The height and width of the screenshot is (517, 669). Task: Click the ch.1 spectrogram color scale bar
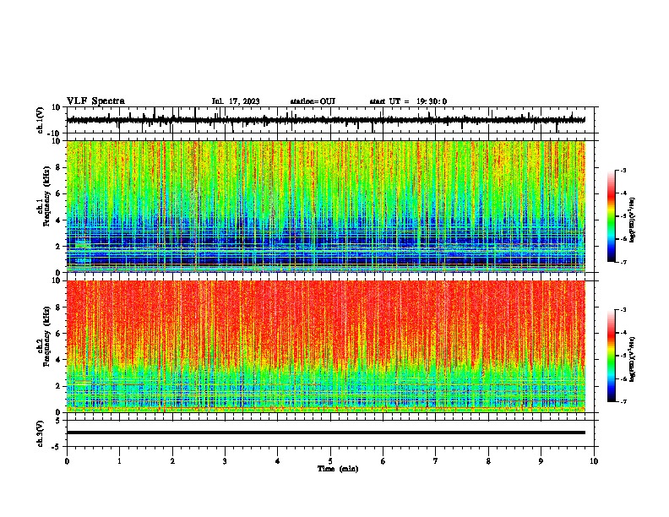coord(612,216)
